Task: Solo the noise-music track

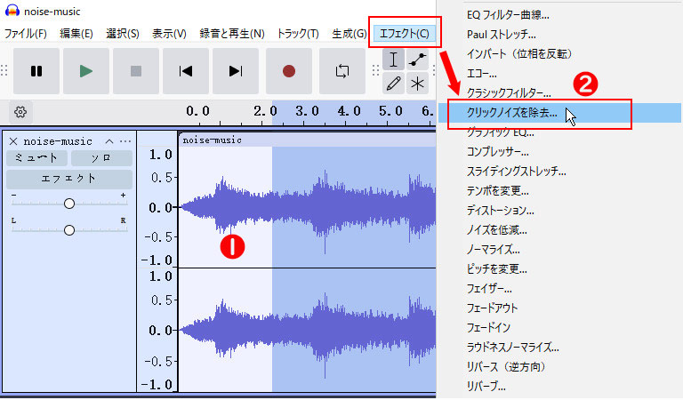Action: (x=102, y=157)
